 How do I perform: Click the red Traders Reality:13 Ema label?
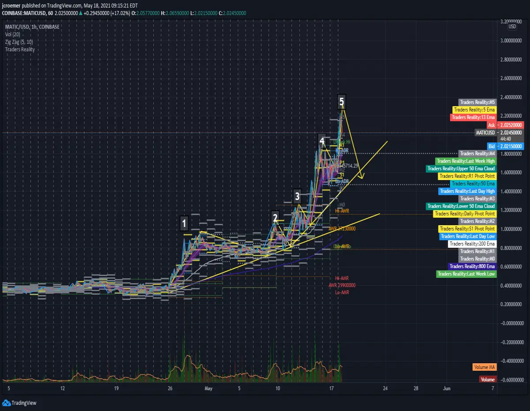pyautogui.click(x=473, y=117)
